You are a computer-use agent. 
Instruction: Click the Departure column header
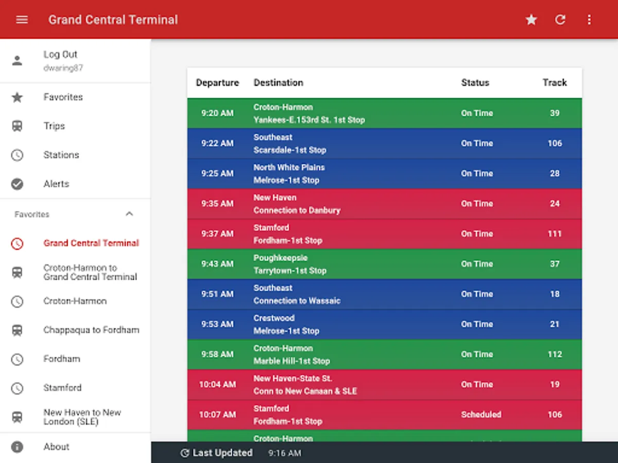click(x=217, y=82)
